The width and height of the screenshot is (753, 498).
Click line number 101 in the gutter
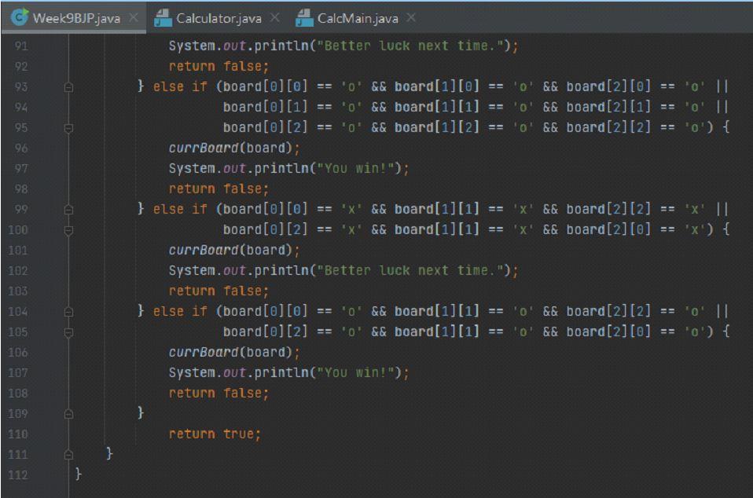point(18,251)
